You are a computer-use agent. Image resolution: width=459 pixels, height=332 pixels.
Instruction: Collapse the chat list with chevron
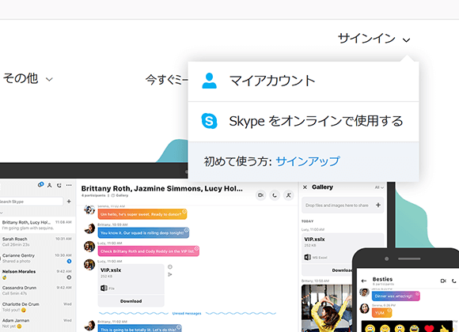click(x=2, y=213)
